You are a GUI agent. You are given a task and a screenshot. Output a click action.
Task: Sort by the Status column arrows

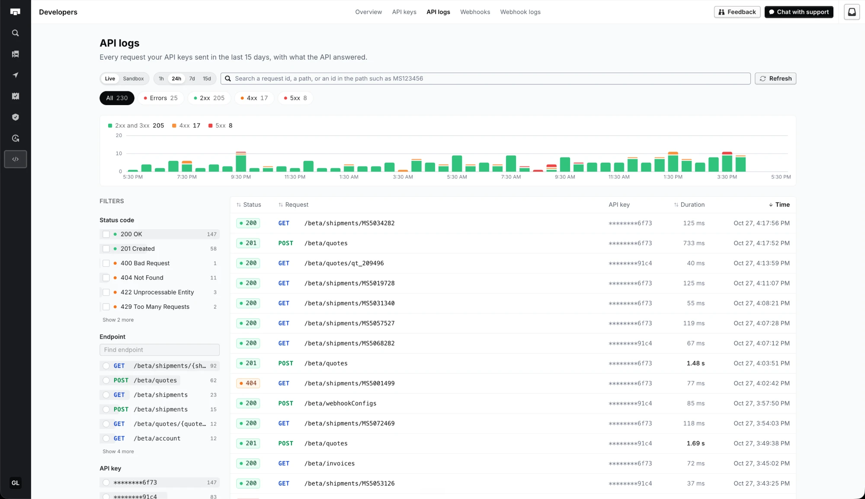[239, 205]
